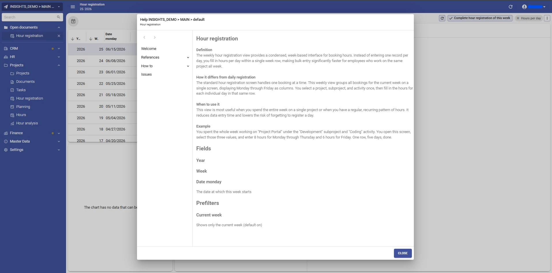This screenshot has width=552, height=273.
Task: Click the Hour analysis chart icon
Action: click(x=12, y=124)
